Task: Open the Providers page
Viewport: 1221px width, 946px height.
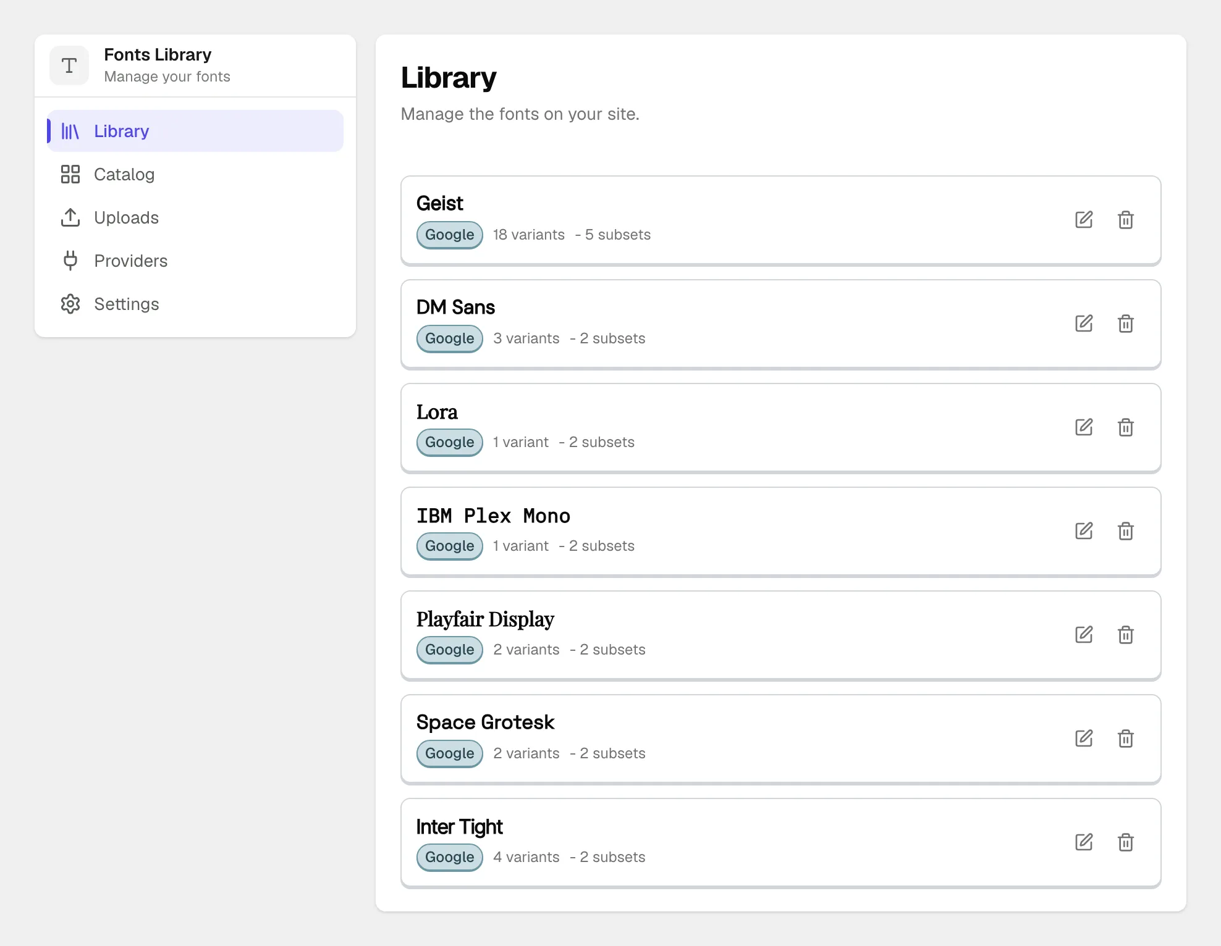Action: point(195,261)
